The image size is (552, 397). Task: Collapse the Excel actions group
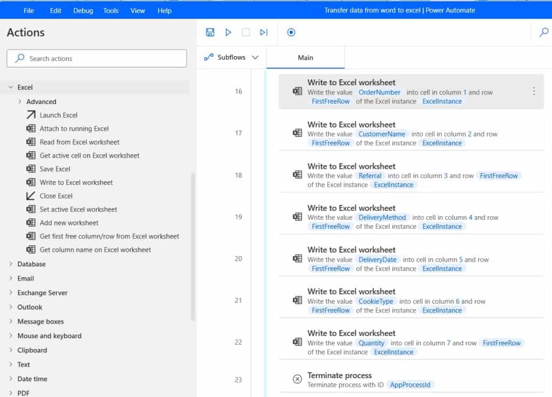click(11, 87)
